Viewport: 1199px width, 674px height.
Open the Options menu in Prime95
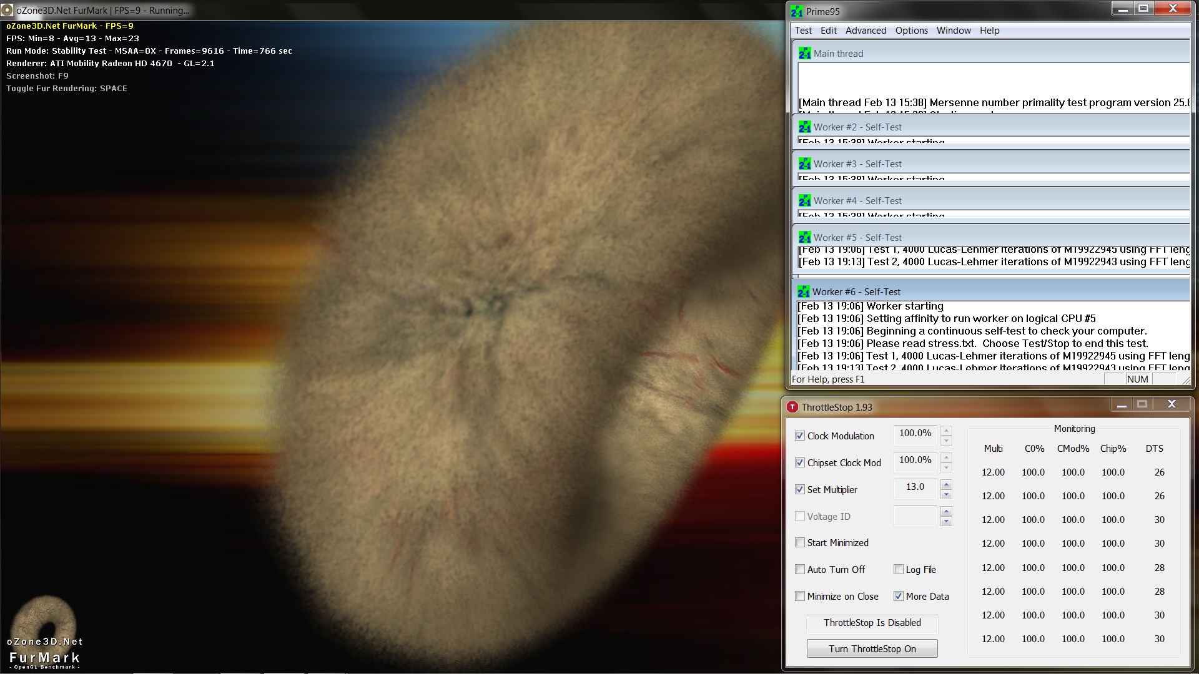(911, 31)
